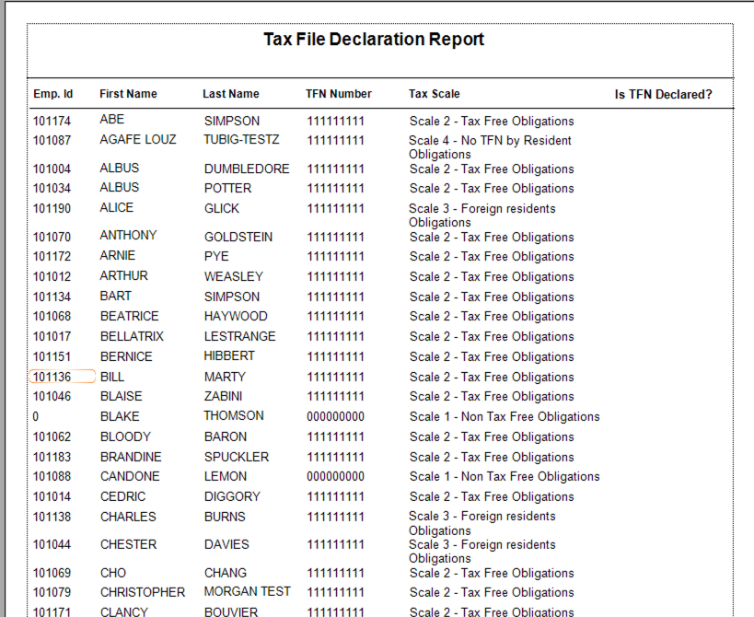
Task: Click last name DUMBLEDORE
Action: 247,169
